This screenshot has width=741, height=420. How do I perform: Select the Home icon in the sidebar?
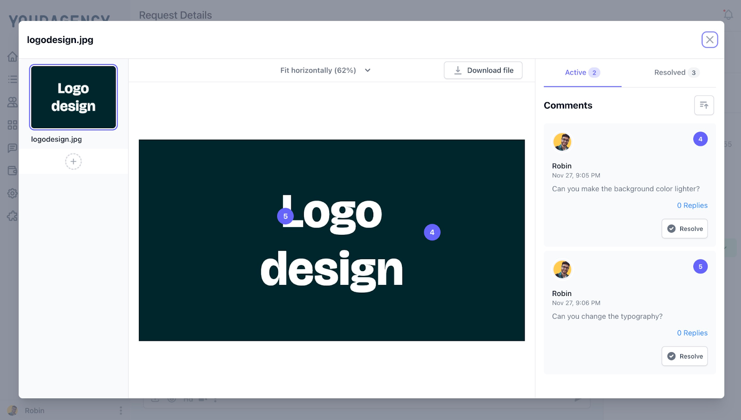[13, 56]
